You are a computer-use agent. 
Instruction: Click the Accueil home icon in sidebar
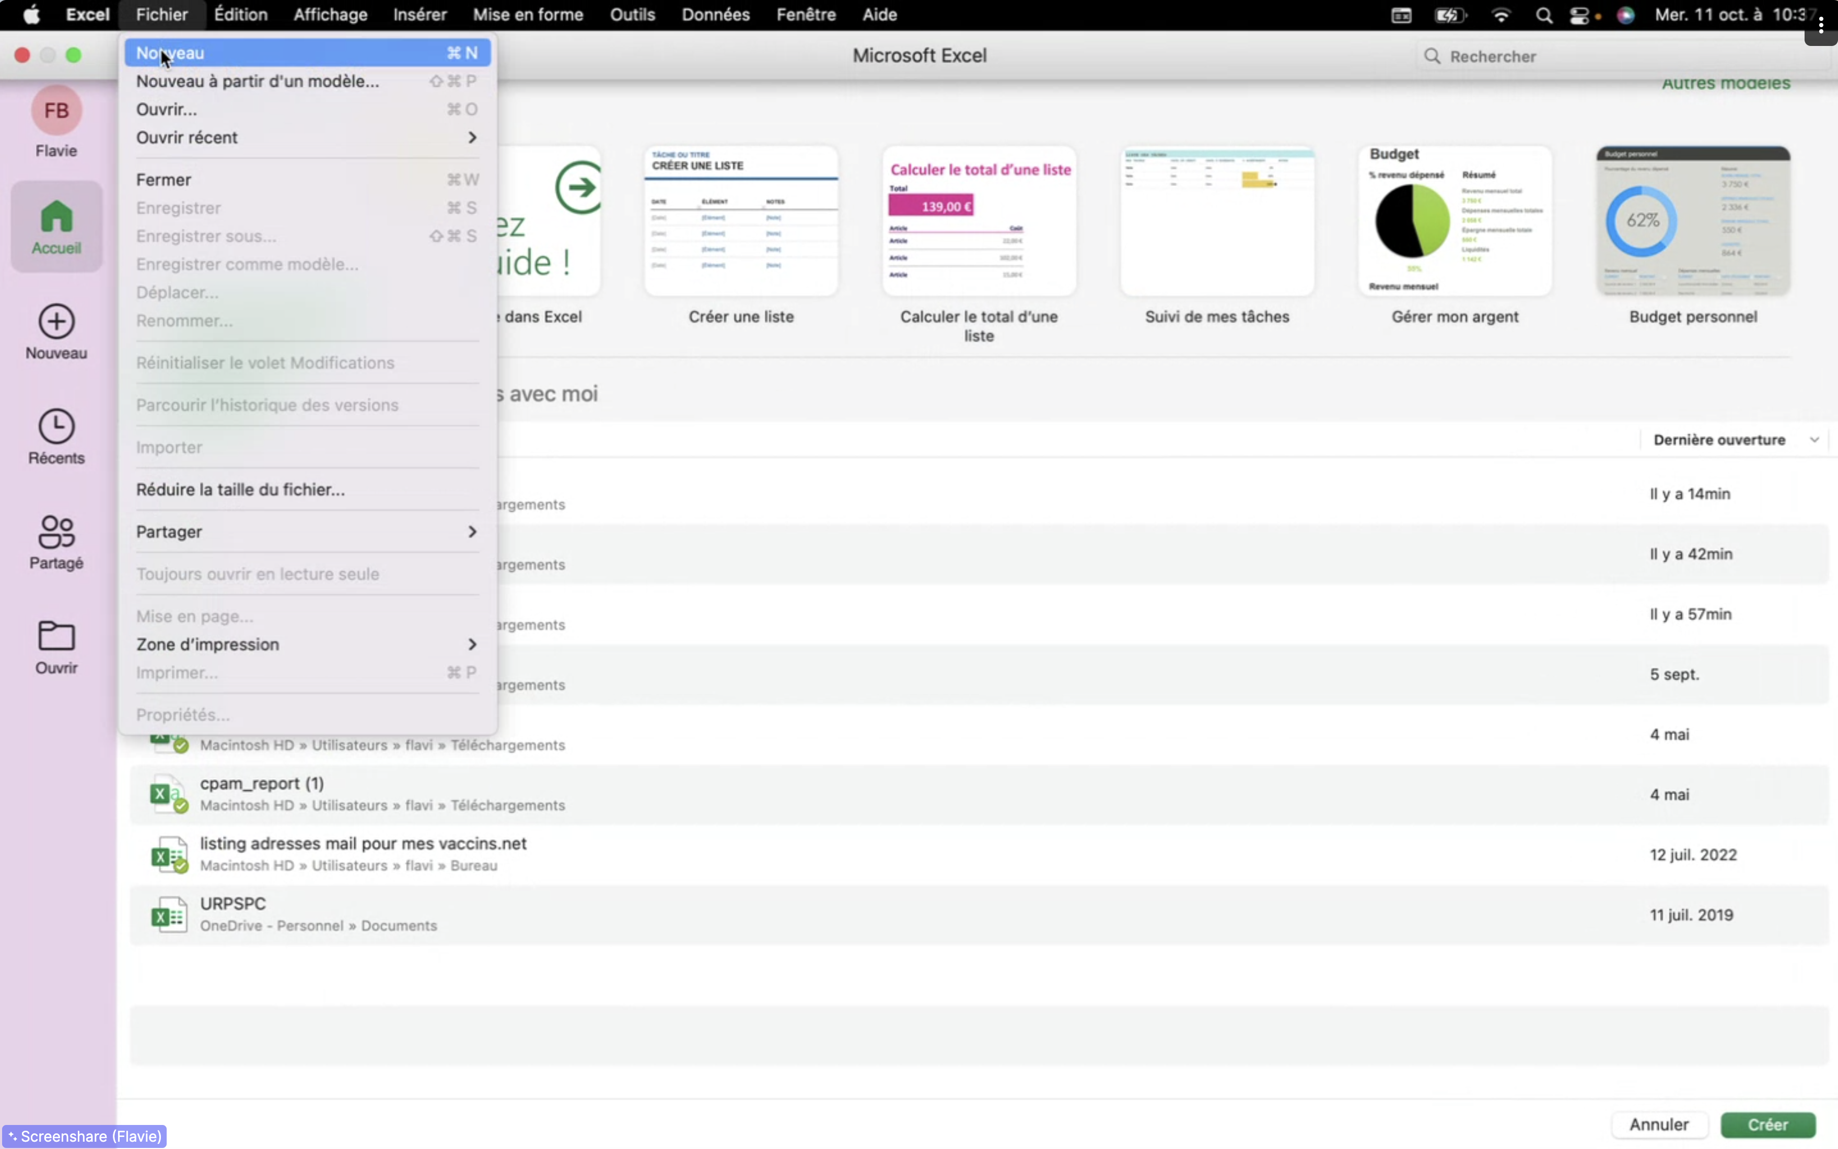point(56,216)
